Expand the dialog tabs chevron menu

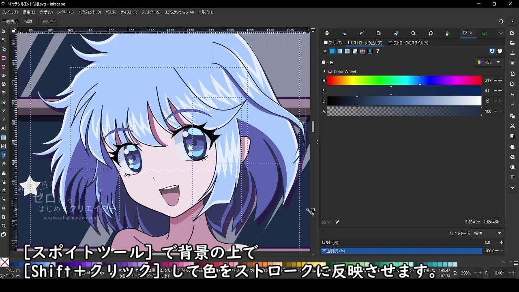[501, 33]
